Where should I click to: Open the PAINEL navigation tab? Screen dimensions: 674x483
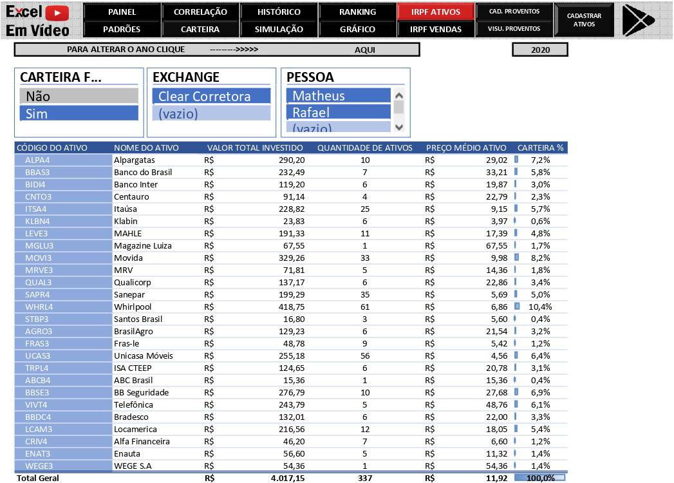(122, 12)
